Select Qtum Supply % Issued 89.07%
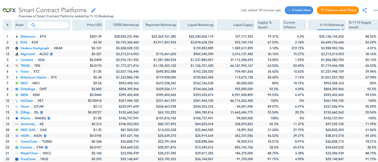The height and width of the screenshot is (162, 378). (x=273, y=107)
